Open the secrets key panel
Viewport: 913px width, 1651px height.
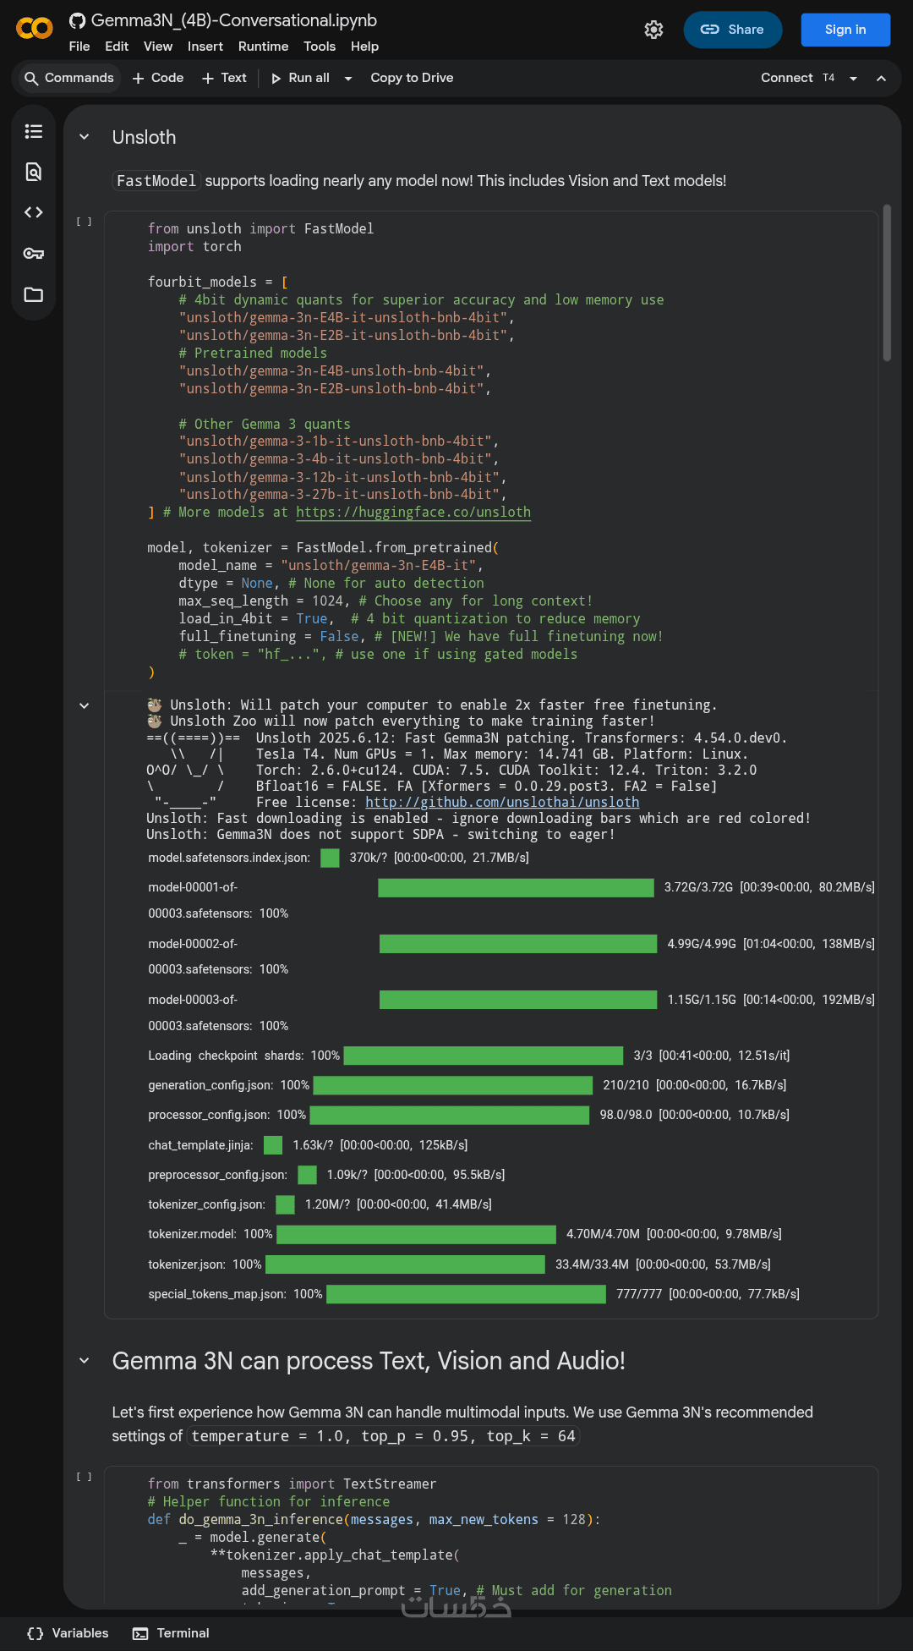tap(34, 254)
